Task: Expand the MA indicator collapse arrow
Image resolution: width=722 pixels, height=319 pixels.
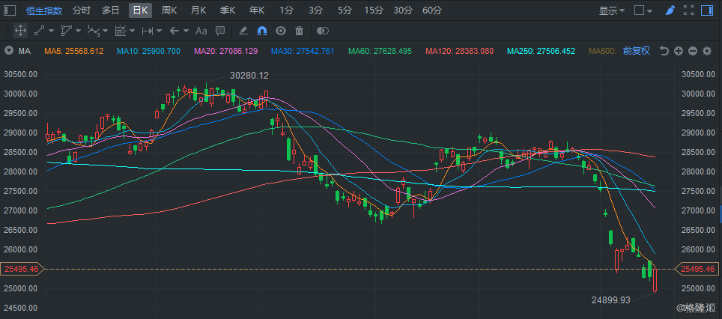Action: point(8,51)
